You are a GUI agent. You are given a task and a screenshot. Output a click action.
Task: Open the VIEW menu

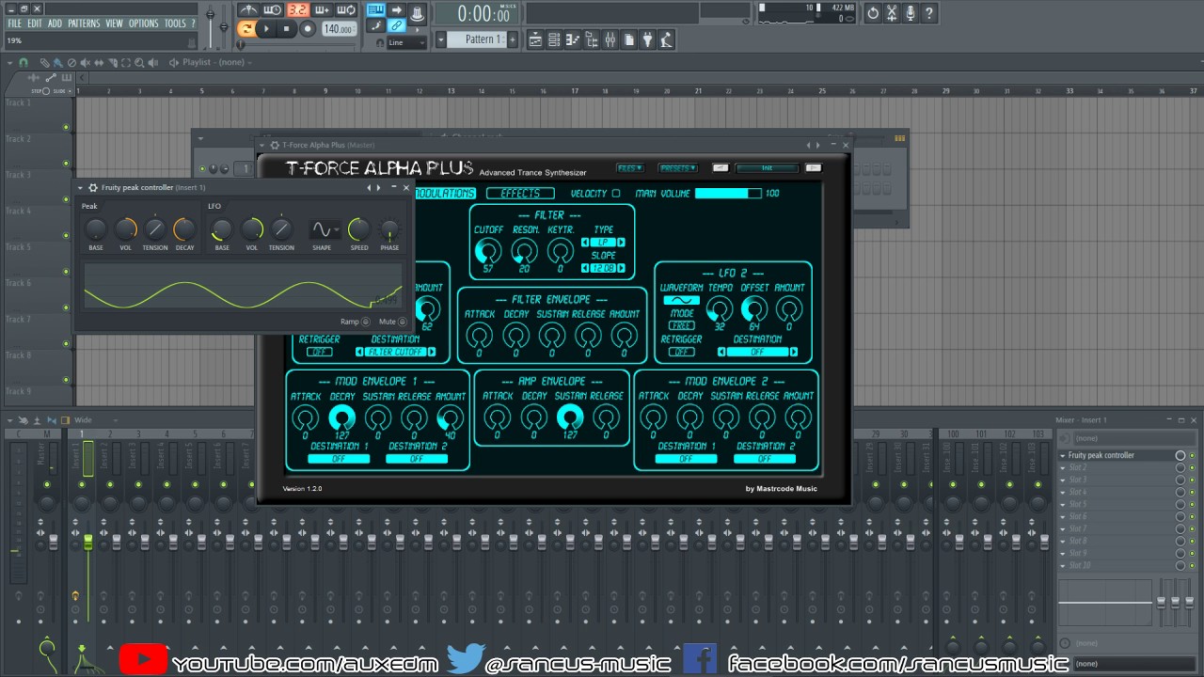115,24
